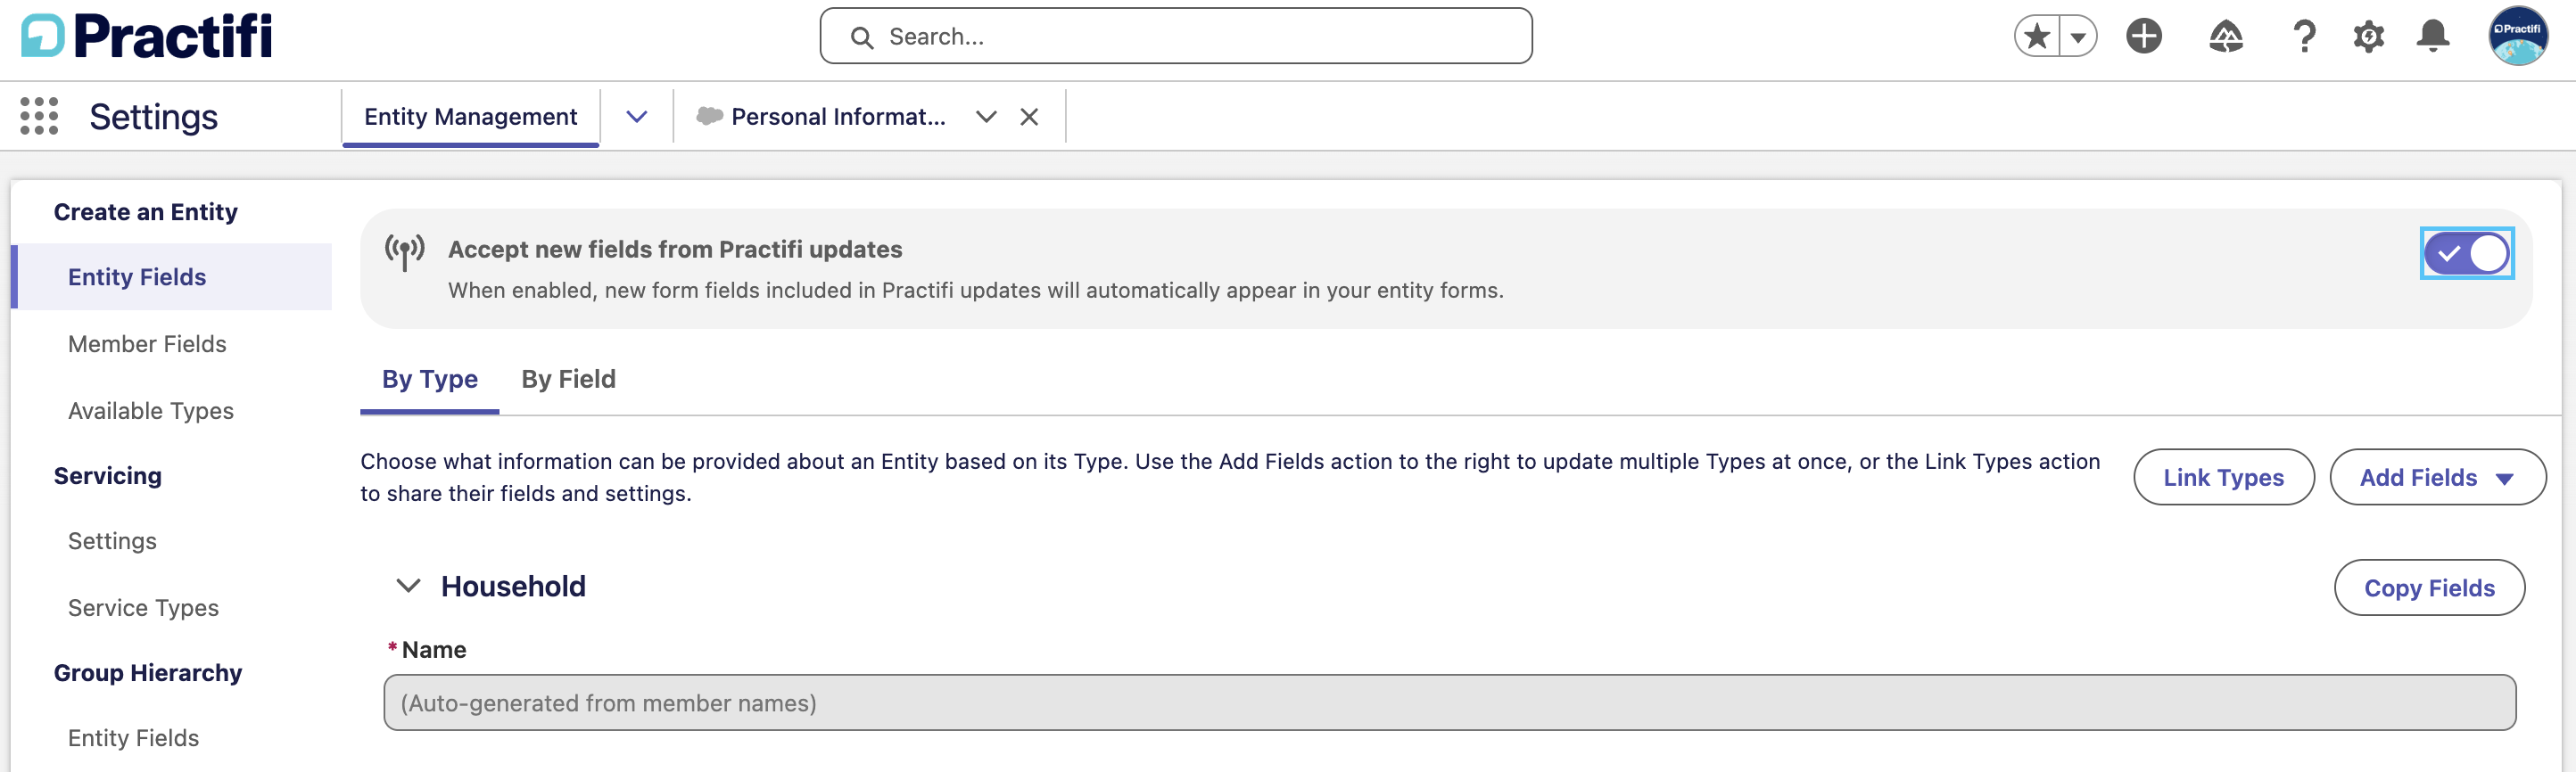Close the Personal Information tab
Image resolution: width=2576 pixels, height=772 pixels.
pyautogui.click(x=1029, y=117)
